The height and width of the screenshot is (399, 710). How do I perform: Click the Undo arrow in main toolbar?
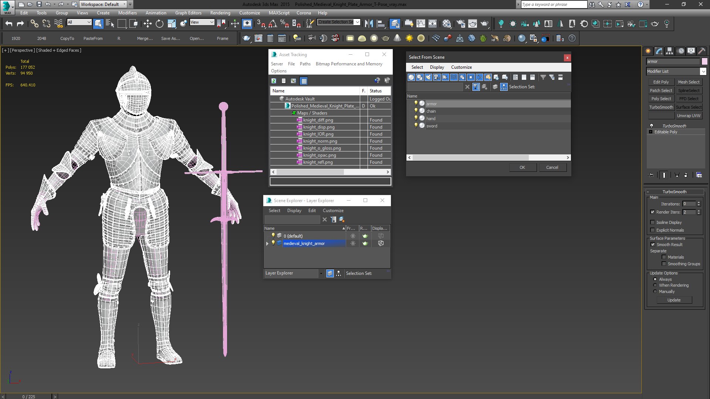click(x=9, y=24)
